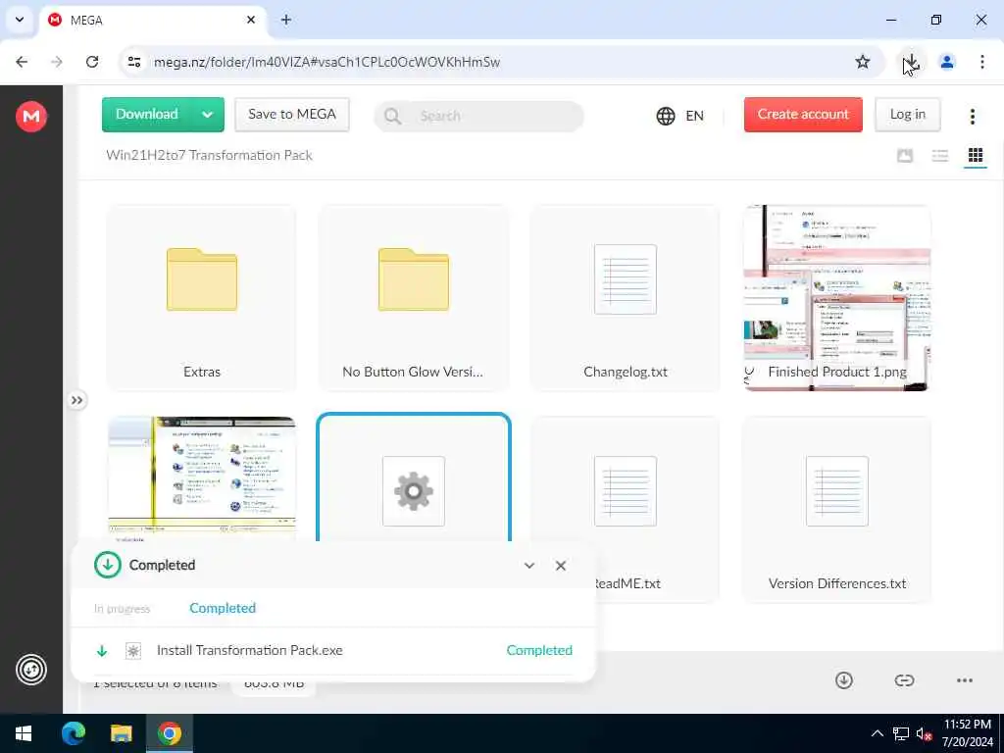Bookmark this page with star icon
Viewport: 1004px width, 753px height.
tap(863, 62)
